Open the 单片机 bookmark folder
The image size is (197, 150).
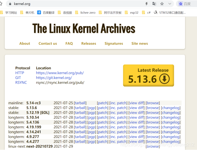(27, 13)
